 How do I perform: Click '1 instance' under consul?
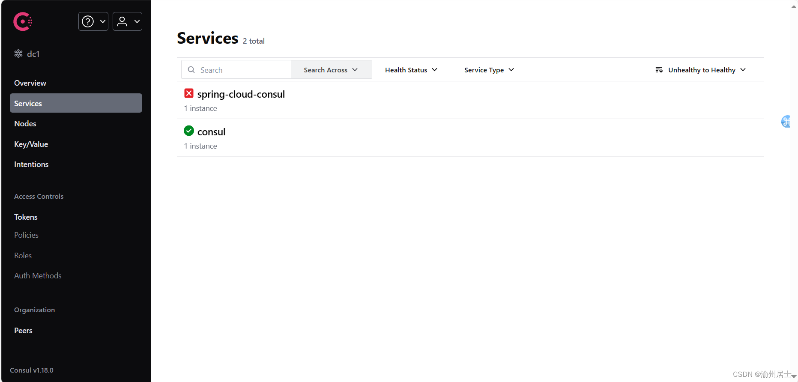click(200, 146)
